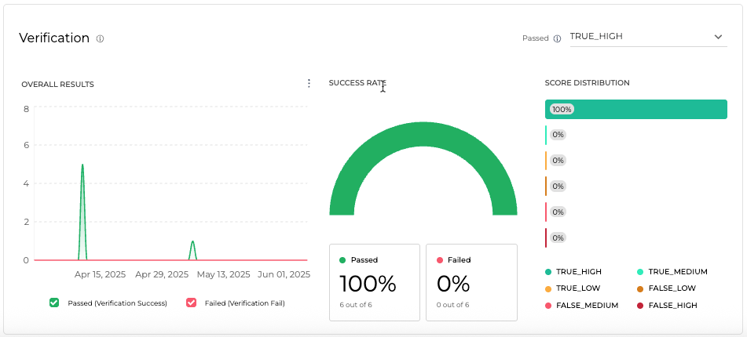
Task: Expand the TRUE_HIGH dropdown chevron
Action: [x=718, y=37]
